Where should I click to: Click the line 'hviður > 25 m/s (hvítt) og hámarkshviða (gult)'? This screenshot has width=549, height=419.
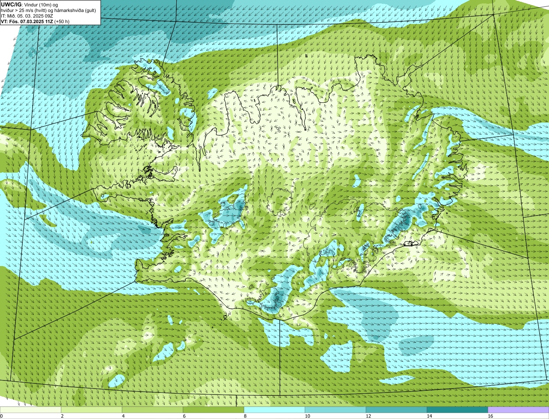coord(48,10)
